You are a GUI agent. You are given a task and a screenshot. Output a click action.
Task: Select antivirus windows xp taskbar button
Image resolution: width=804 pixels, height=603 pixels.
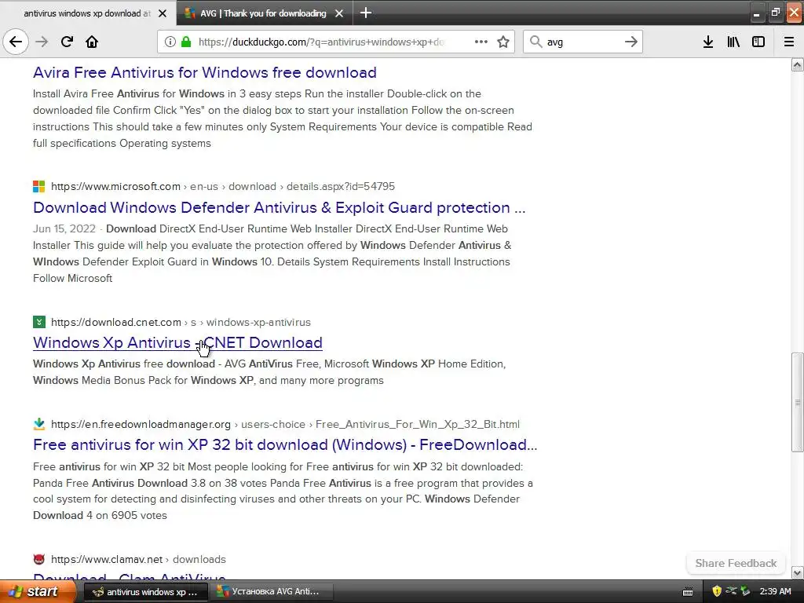(x=145, y=592)
